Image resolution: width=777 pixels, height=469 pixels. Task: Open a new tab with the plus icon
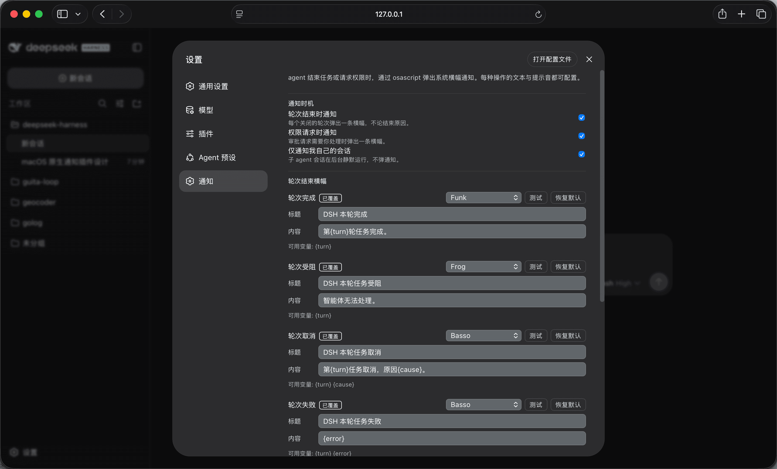741,14
